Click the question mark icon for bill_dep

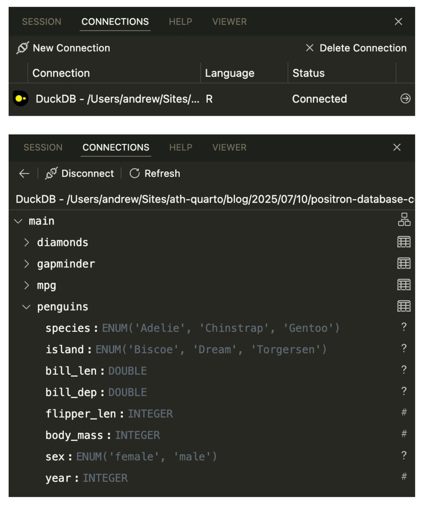point(404,391)
